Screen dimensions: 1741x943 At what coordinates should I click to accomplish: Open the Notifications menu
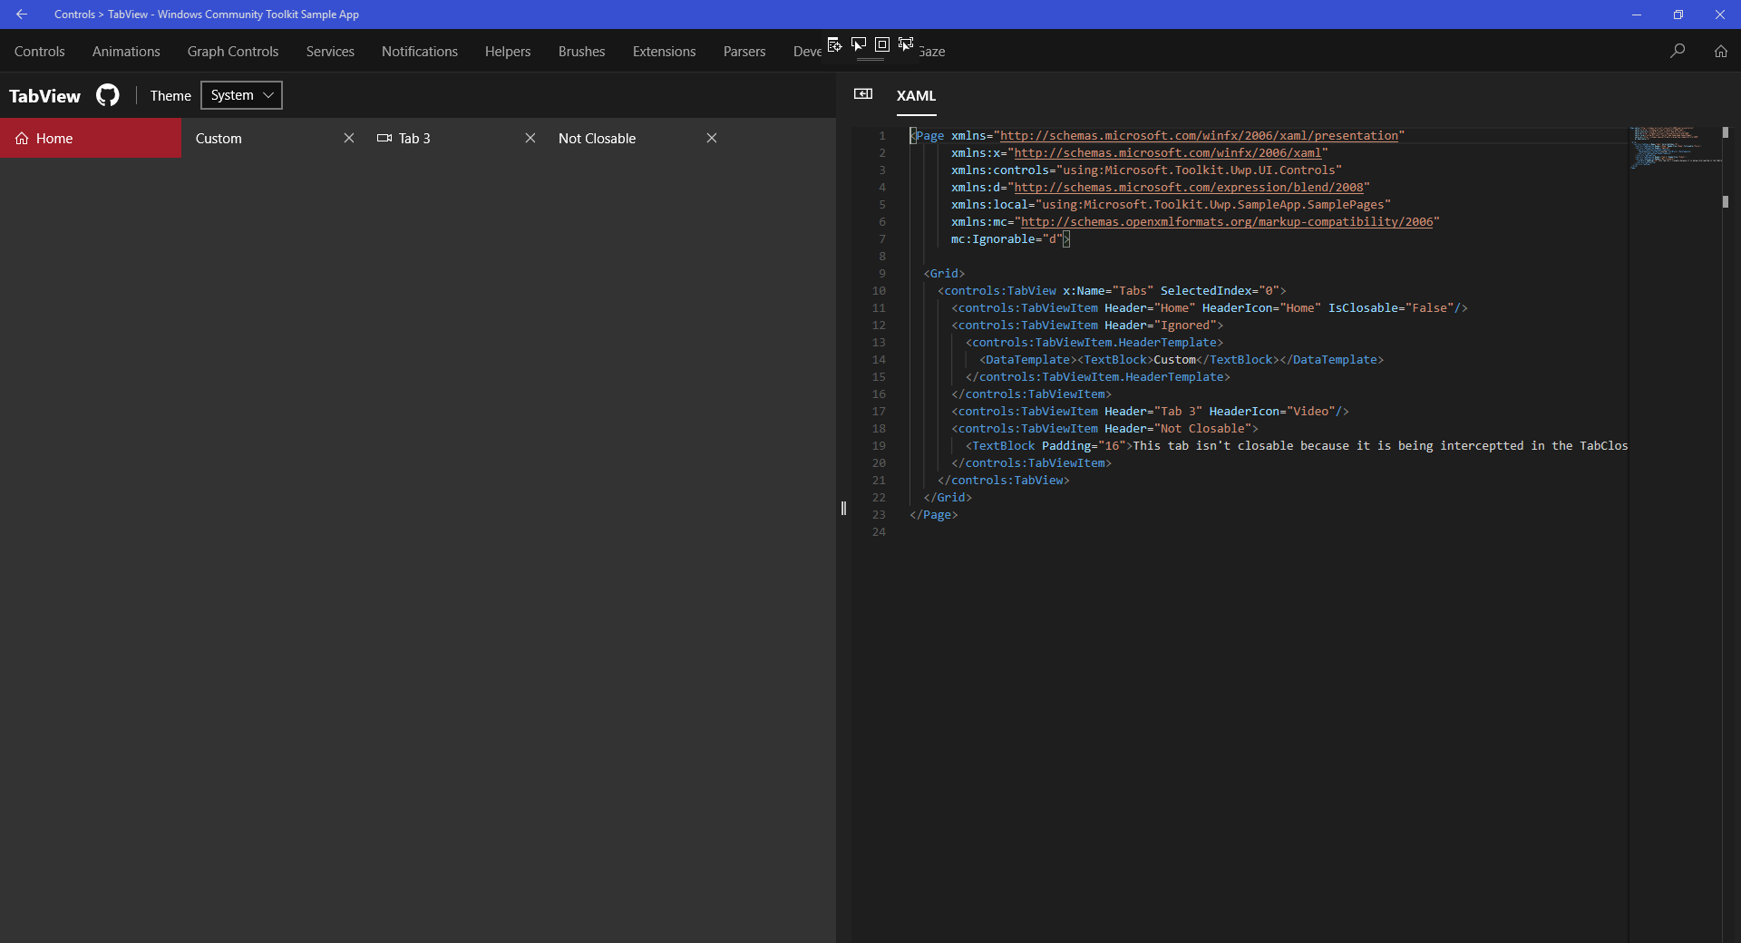pyautogui.click(x=419, y=52)
